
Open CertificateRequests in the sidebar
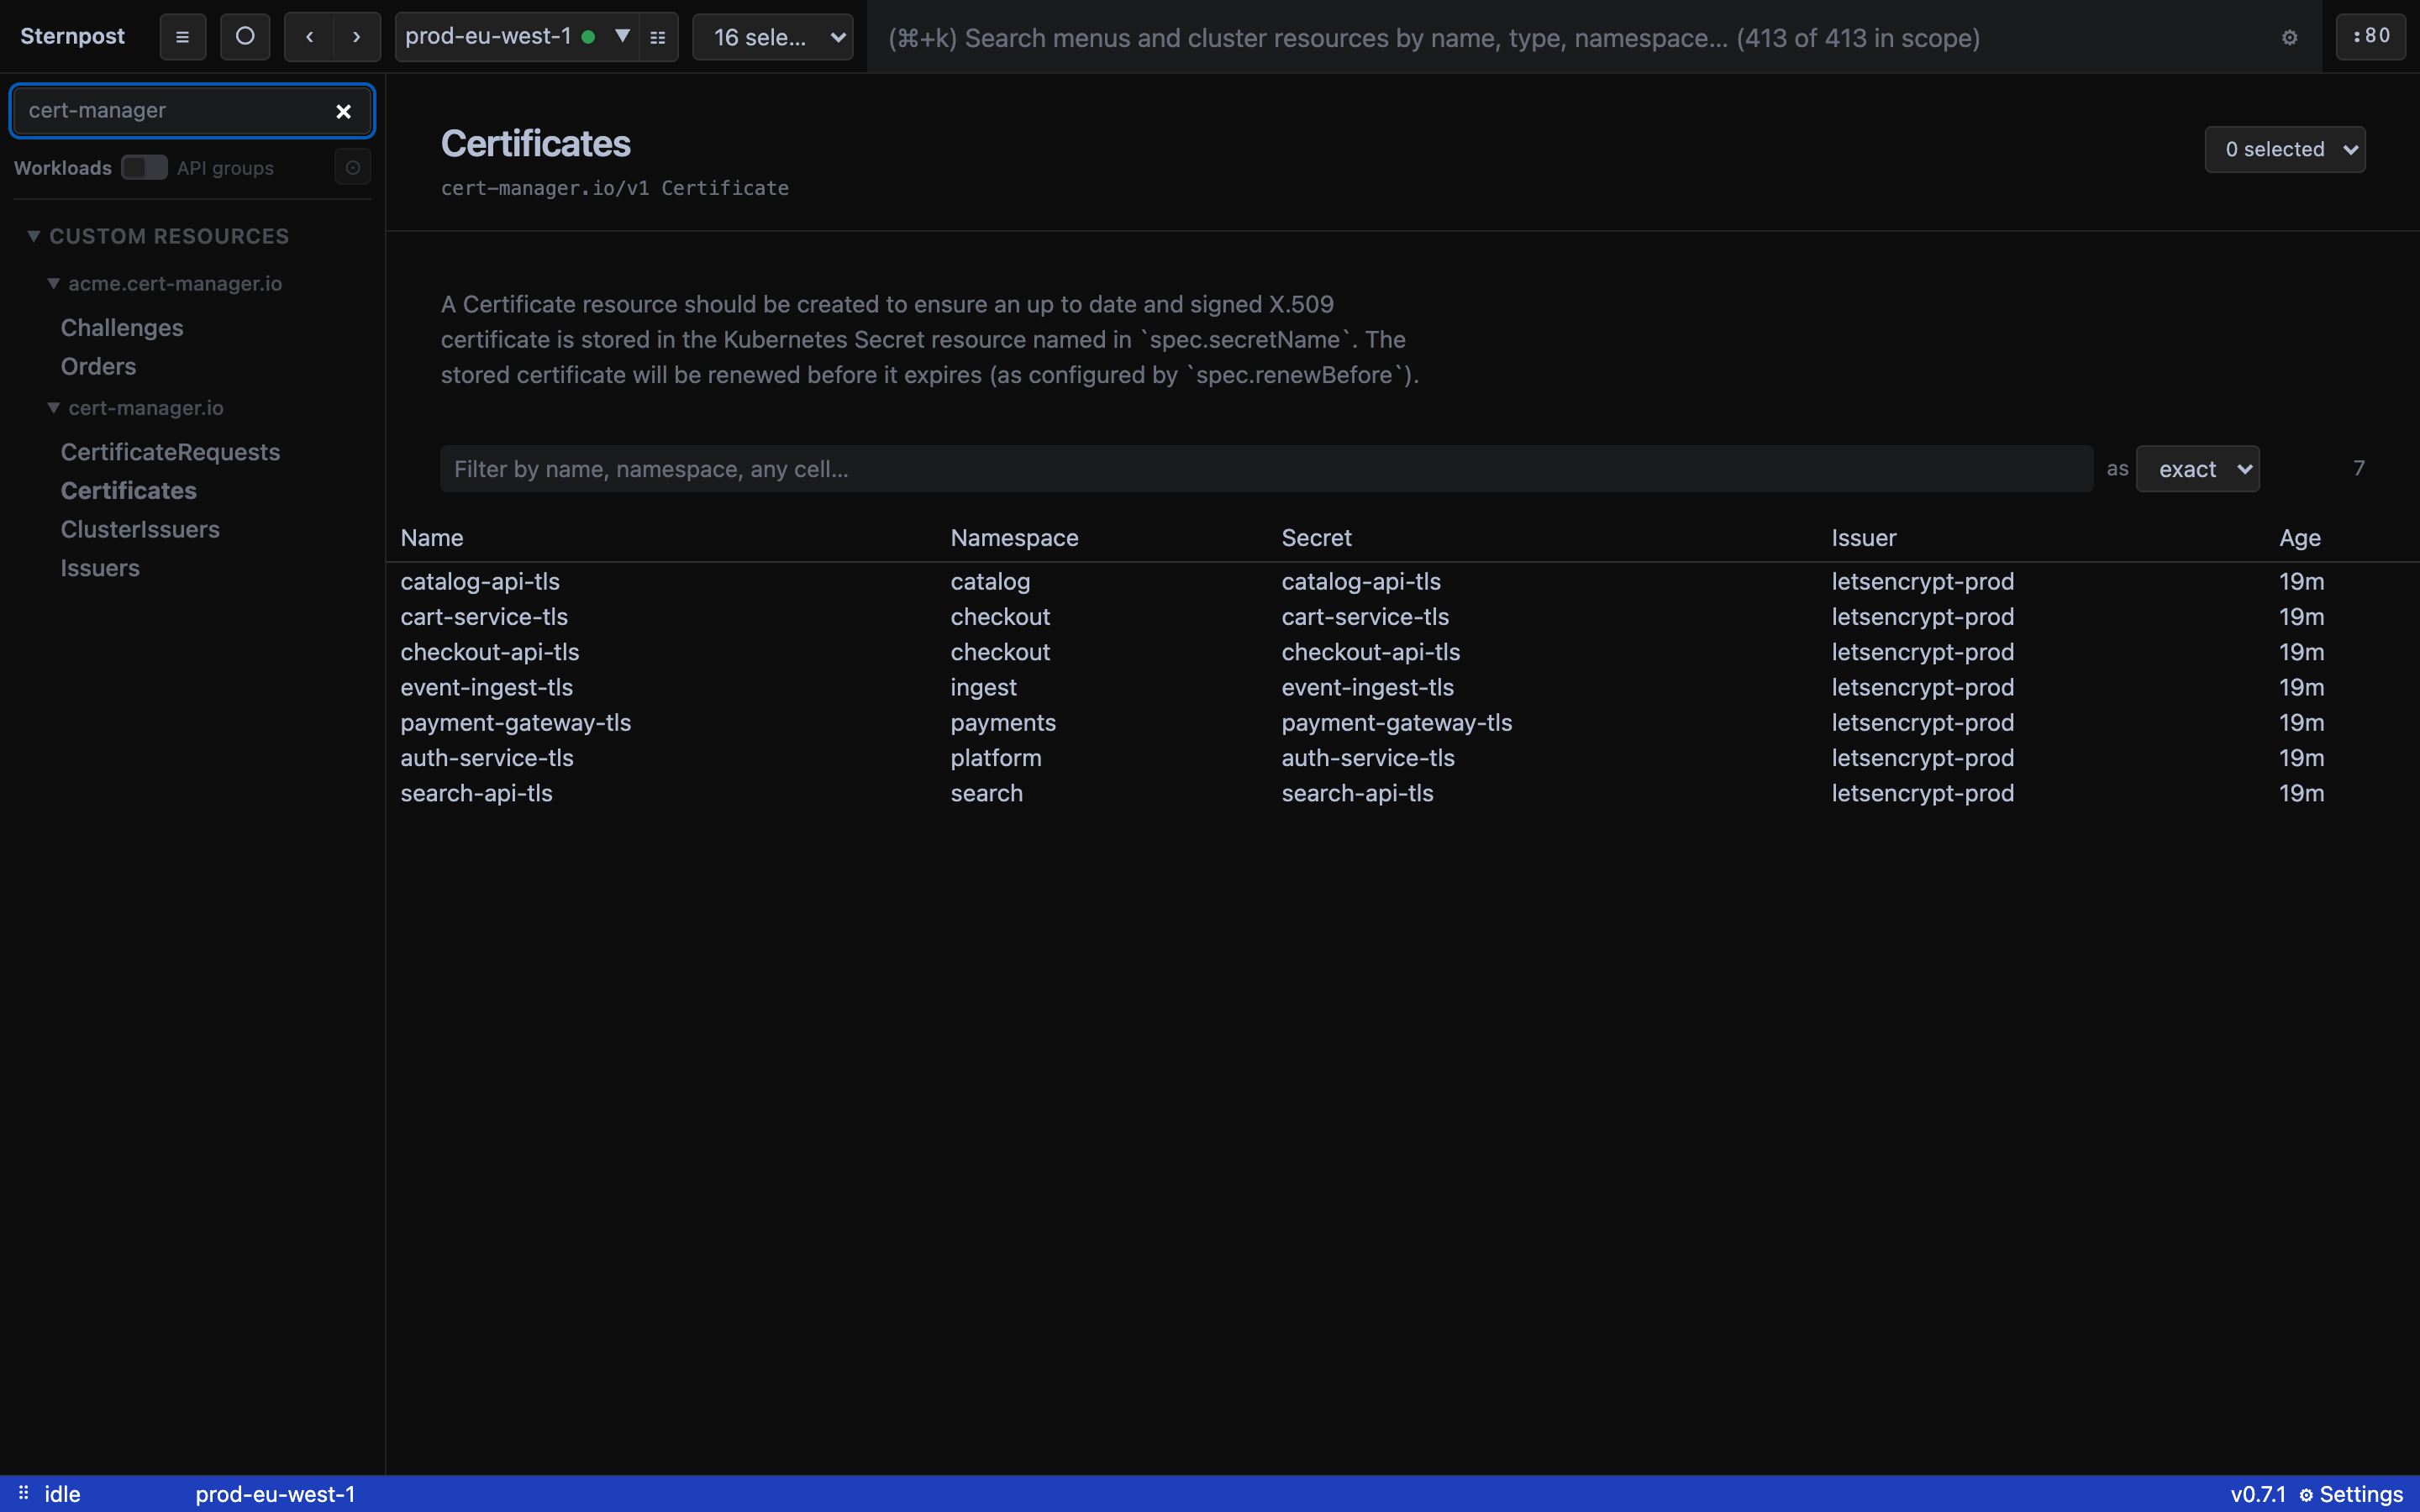[170, 452]
